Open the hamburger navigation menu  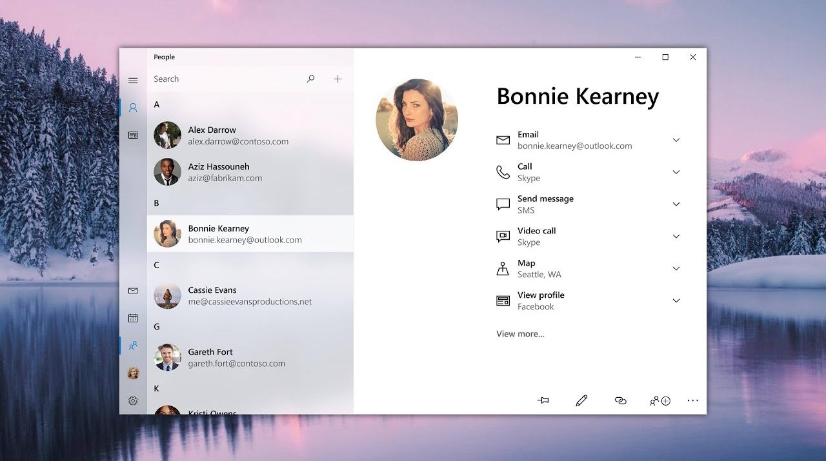(133, 81)
